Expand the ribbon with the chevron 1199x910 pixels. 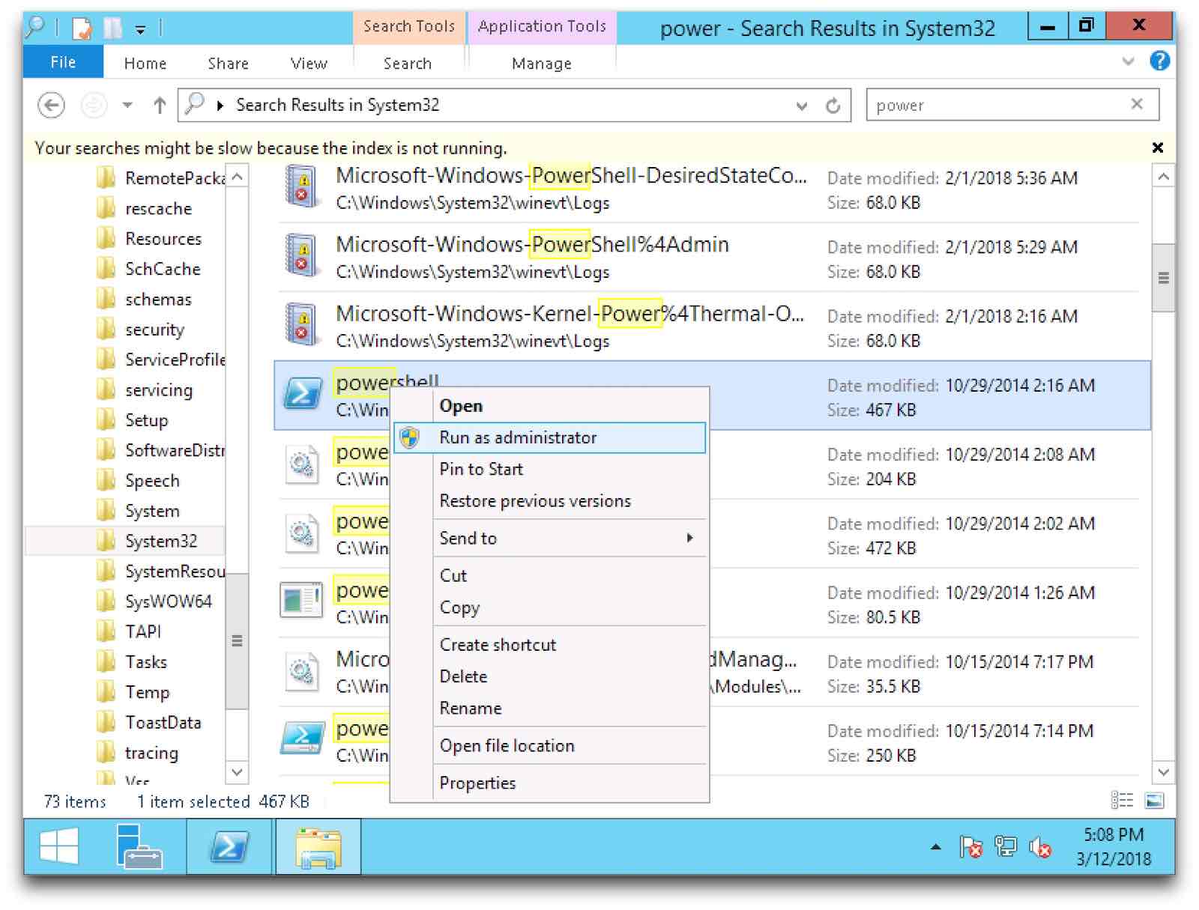(1128, 61)
